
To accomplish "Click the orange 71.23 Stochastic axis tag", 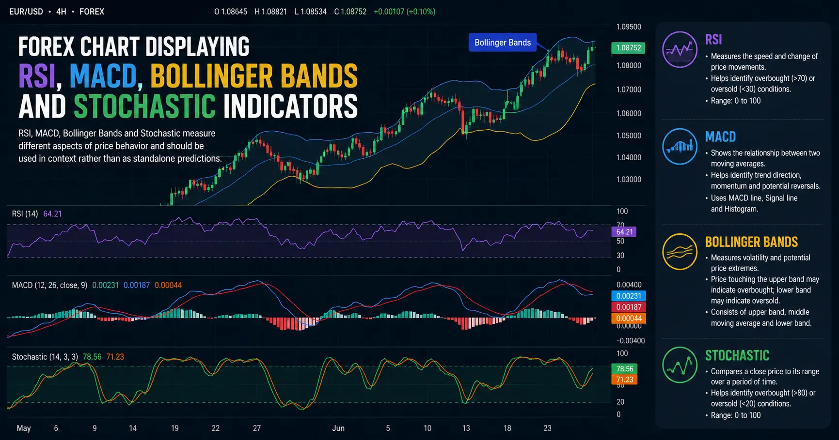I will 625,379.
